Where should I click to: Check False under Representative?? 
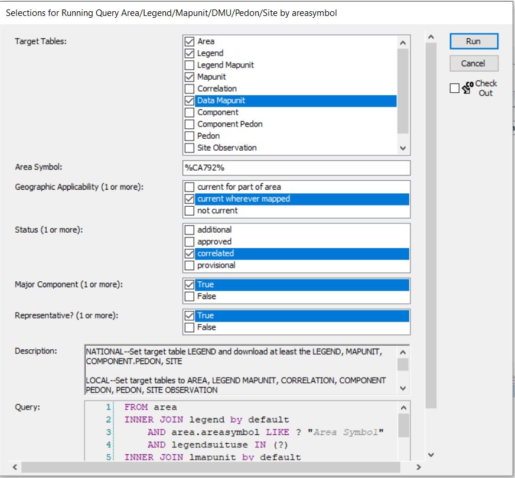click(190, 327)
